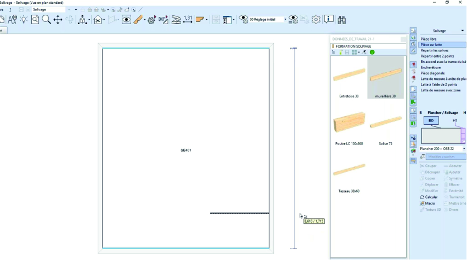
Task: Click the 1,31 dimension tool icon
Action: [x=188, y=19]
